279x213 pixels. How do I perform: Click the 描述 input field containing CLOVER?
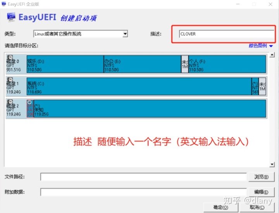[227, 34]
